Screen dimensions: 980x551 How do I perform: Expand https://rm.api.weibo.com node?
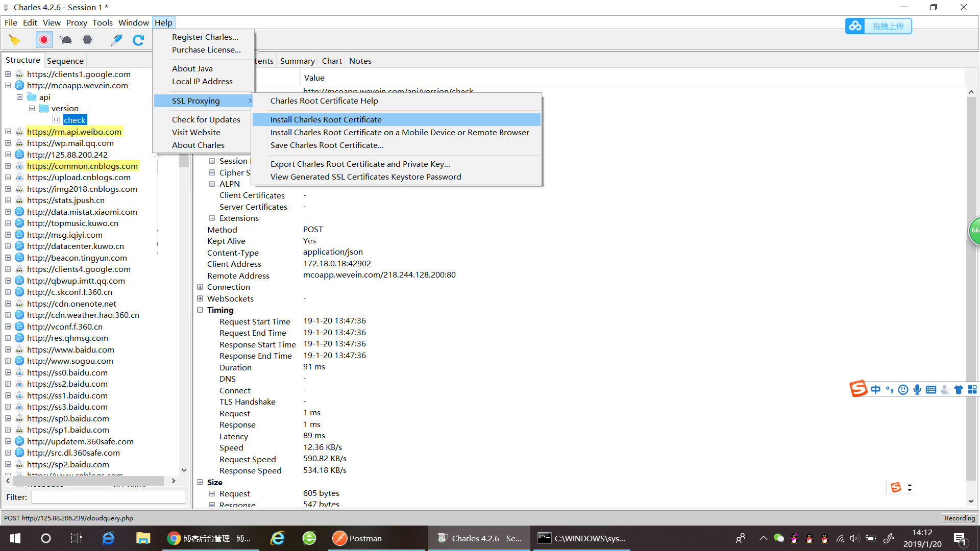(x=8, y=131)
